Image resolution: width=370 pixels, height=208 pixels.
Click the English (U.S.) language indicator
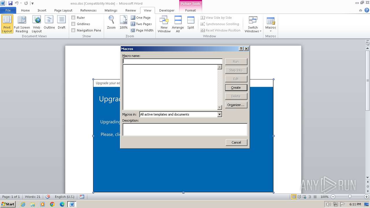[x=64, y=197]
